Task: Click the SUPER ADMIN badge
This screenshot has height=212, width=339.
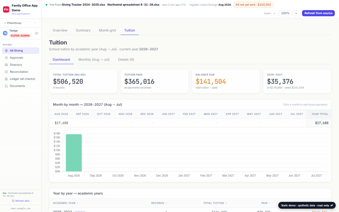Action: point(20,36)
